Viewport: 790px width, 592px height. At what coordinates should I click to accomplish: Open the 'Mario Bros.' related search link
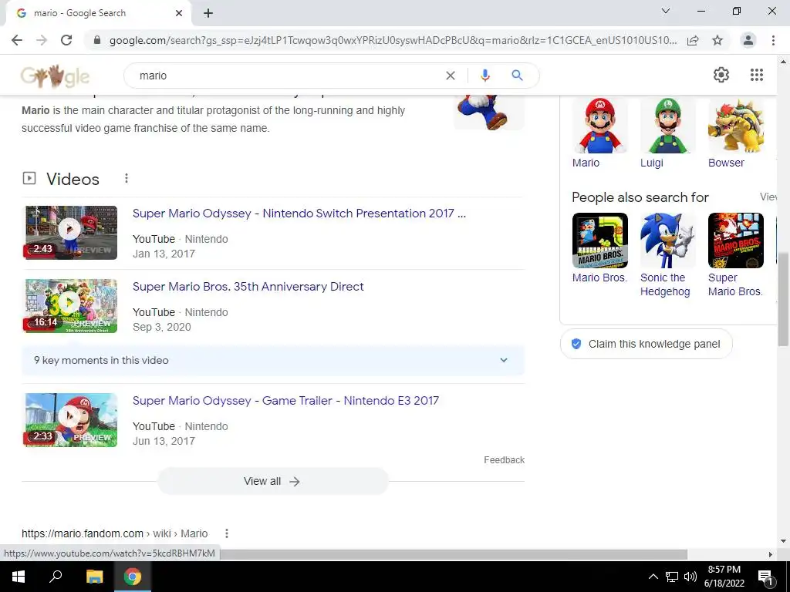coord(599,277)
